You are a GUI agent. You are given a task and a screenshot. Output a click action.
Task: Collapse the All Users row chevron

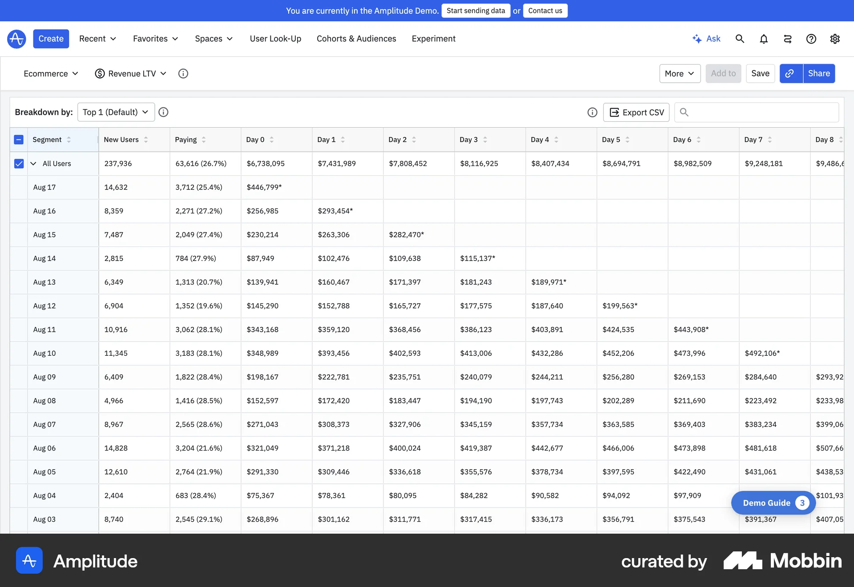pyautogui.click(x=33, y=164)
